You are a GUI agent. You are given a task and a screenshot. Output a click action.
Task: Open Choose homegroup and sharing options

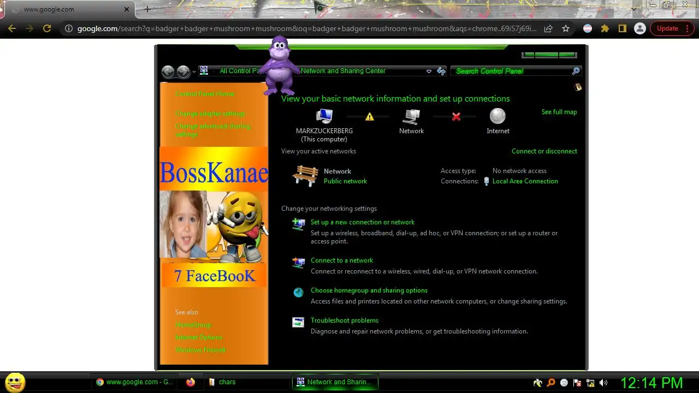tap(369, 290)
